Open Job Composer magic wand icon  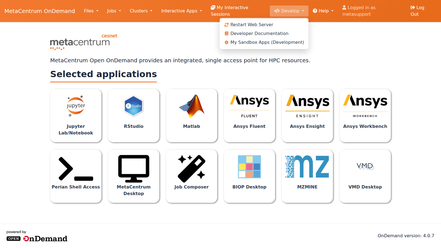pos(192,169)
